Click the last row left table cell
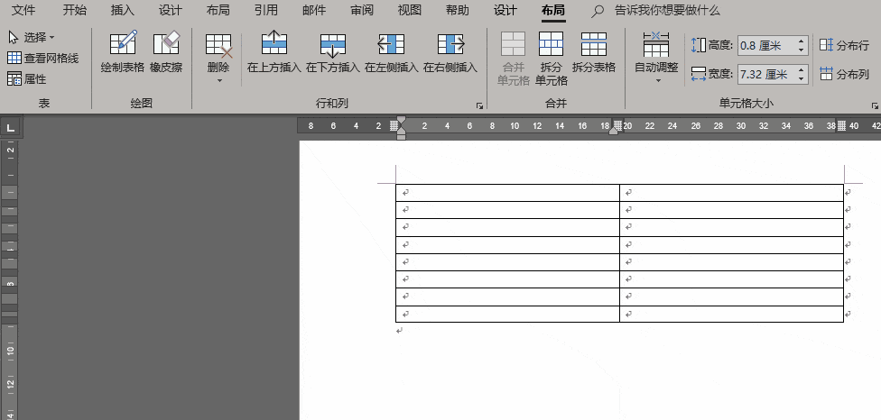This screenshot has width=881, height=420. [507, 314]
